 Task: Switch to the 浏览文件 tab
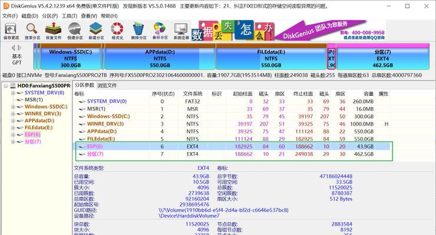coord(107,85)
